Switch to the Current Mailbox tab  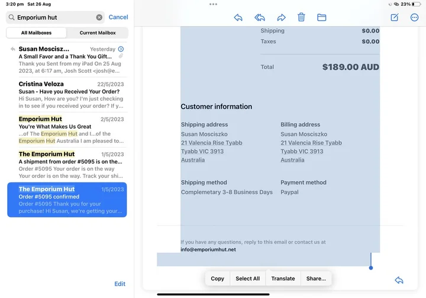point(98,33)
